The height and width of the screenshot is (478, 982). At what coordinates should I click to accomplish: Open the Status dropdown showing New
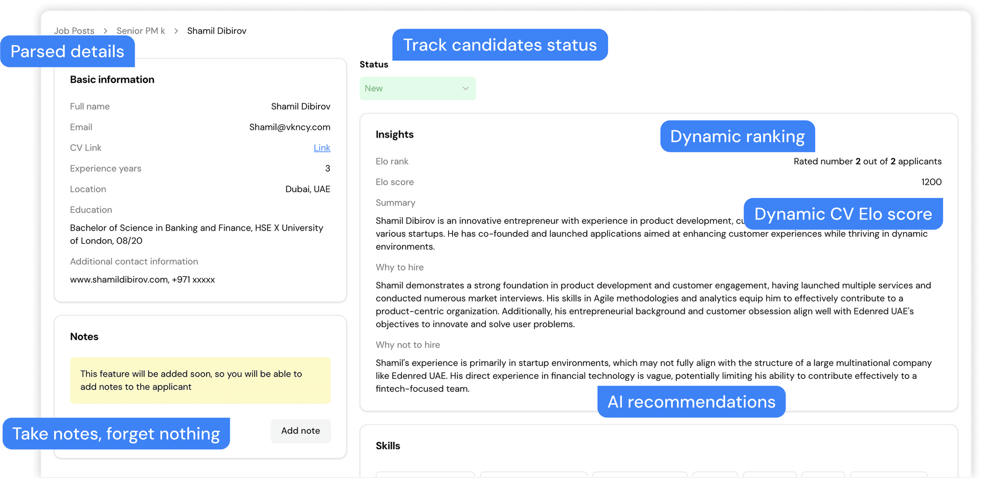click(x=417, y=88)
